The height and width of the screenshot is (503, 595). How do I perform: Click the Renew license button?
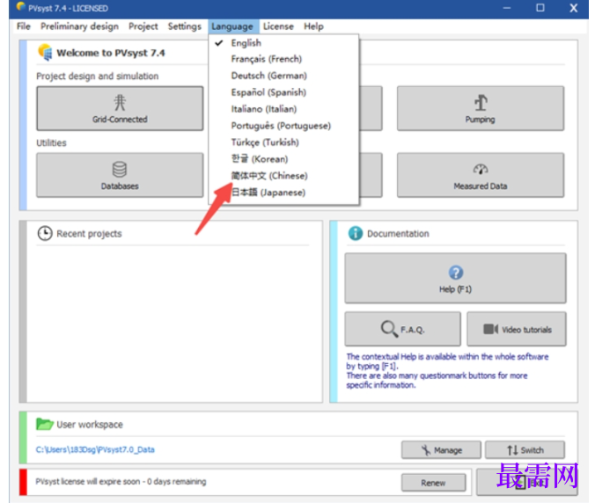[x=433, y=483]
